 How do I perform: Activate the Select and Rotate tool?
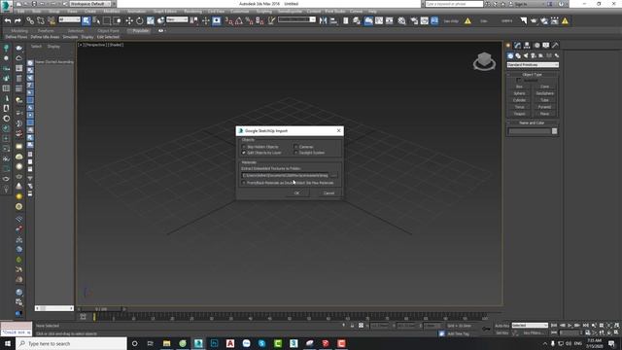pyautogui.click(x=140, y=20)
